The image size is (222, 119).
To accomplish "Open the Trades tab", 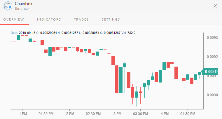I will click(x=81, y=19).
